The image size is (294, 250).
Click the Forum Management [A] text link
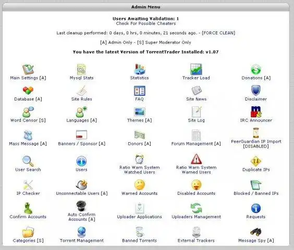click(x=196, y=144)
